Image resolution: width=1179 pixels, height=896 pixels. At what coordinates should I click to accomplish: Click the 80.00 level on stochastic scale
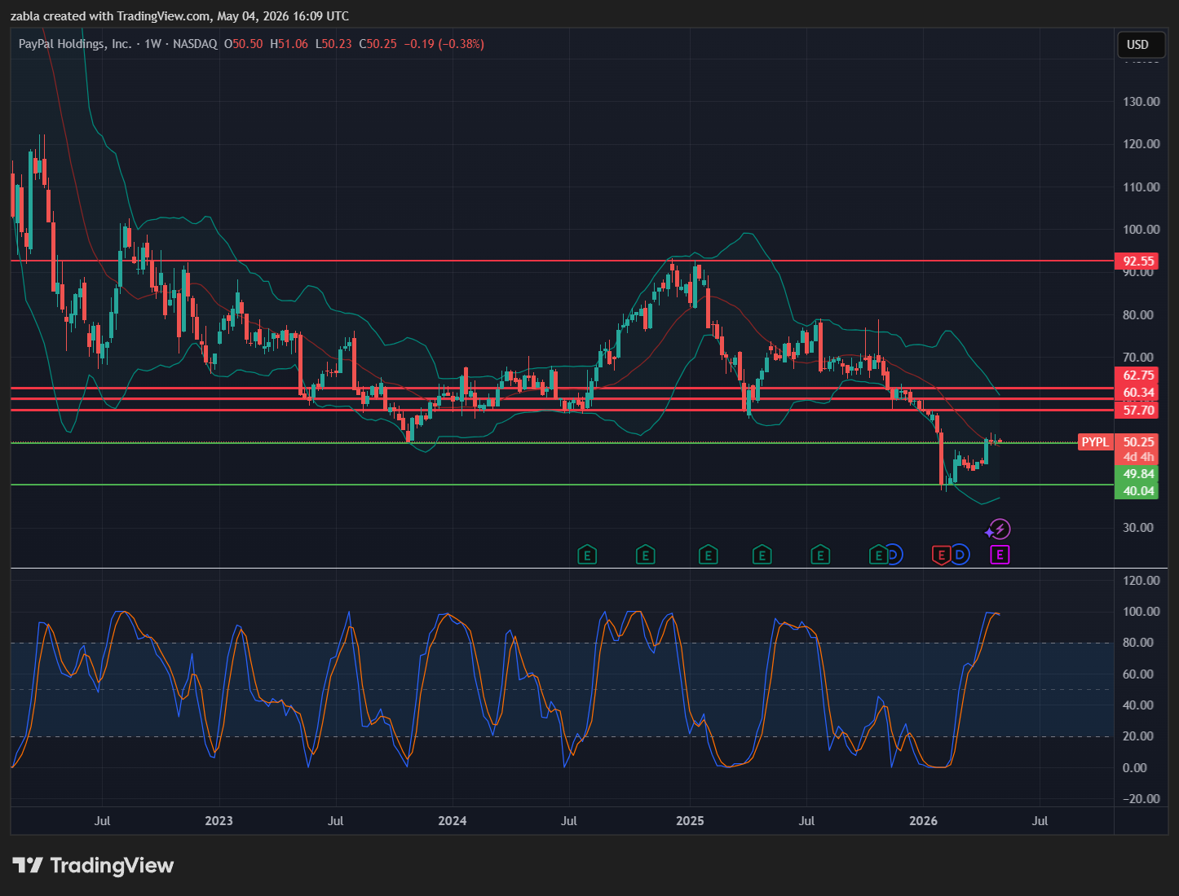(1141, 643)
